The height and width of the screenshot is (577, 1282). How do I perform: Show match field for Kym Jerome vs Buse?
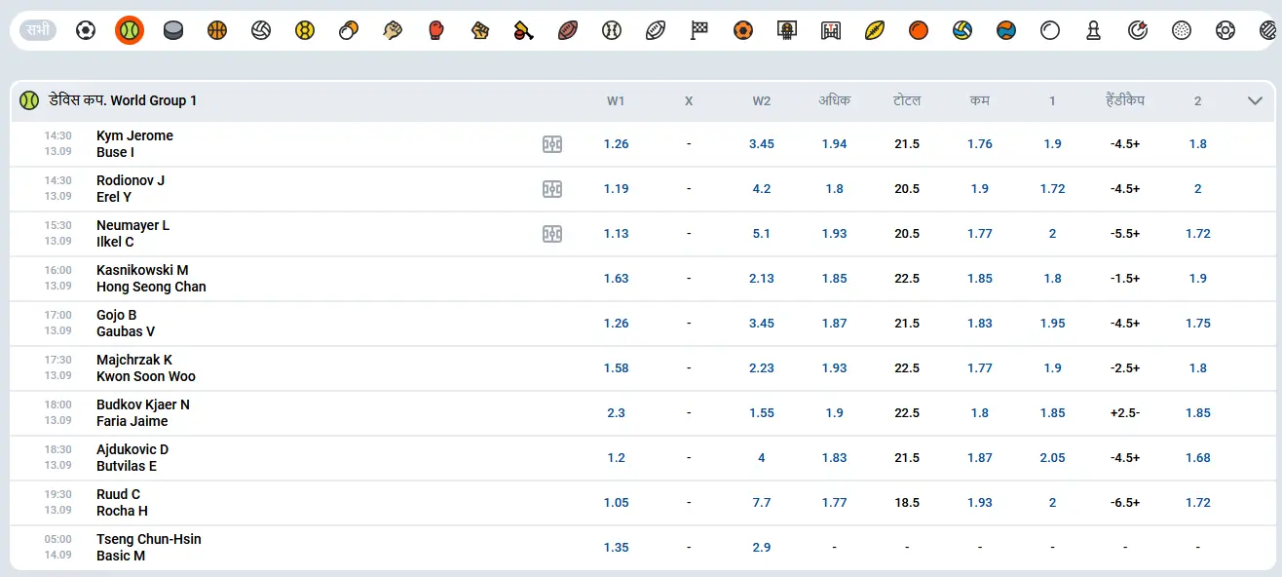(552, 144)
